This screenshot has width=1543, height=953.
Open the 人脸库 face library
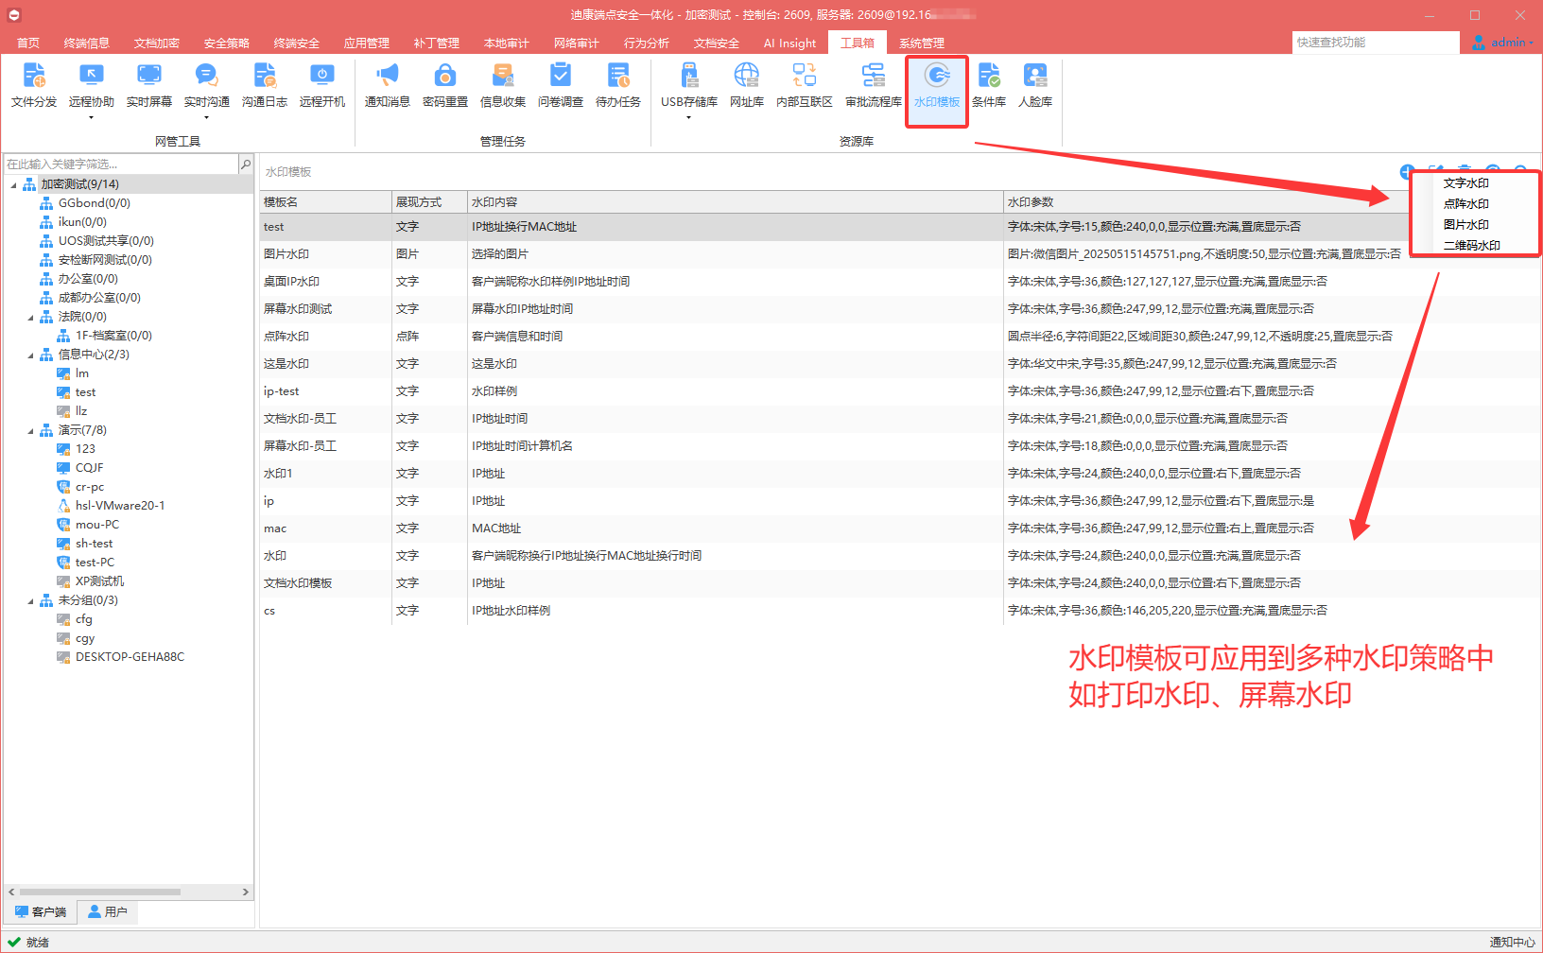[x=1035, y=85]
